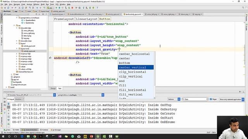Open the process selection dropdown for psingh.iiitd.ac.in.mathquiz

pos(103,95)
